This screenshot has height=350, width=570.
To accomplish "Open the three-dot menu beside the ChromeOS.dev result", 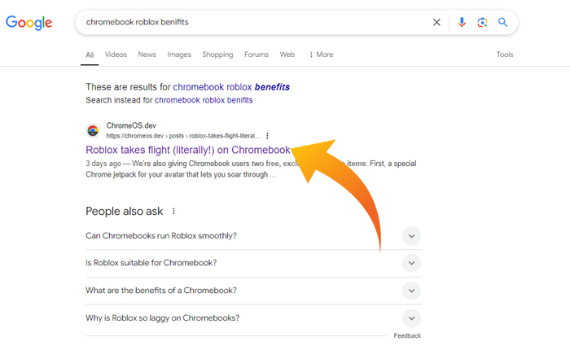I will click(267, 136).
